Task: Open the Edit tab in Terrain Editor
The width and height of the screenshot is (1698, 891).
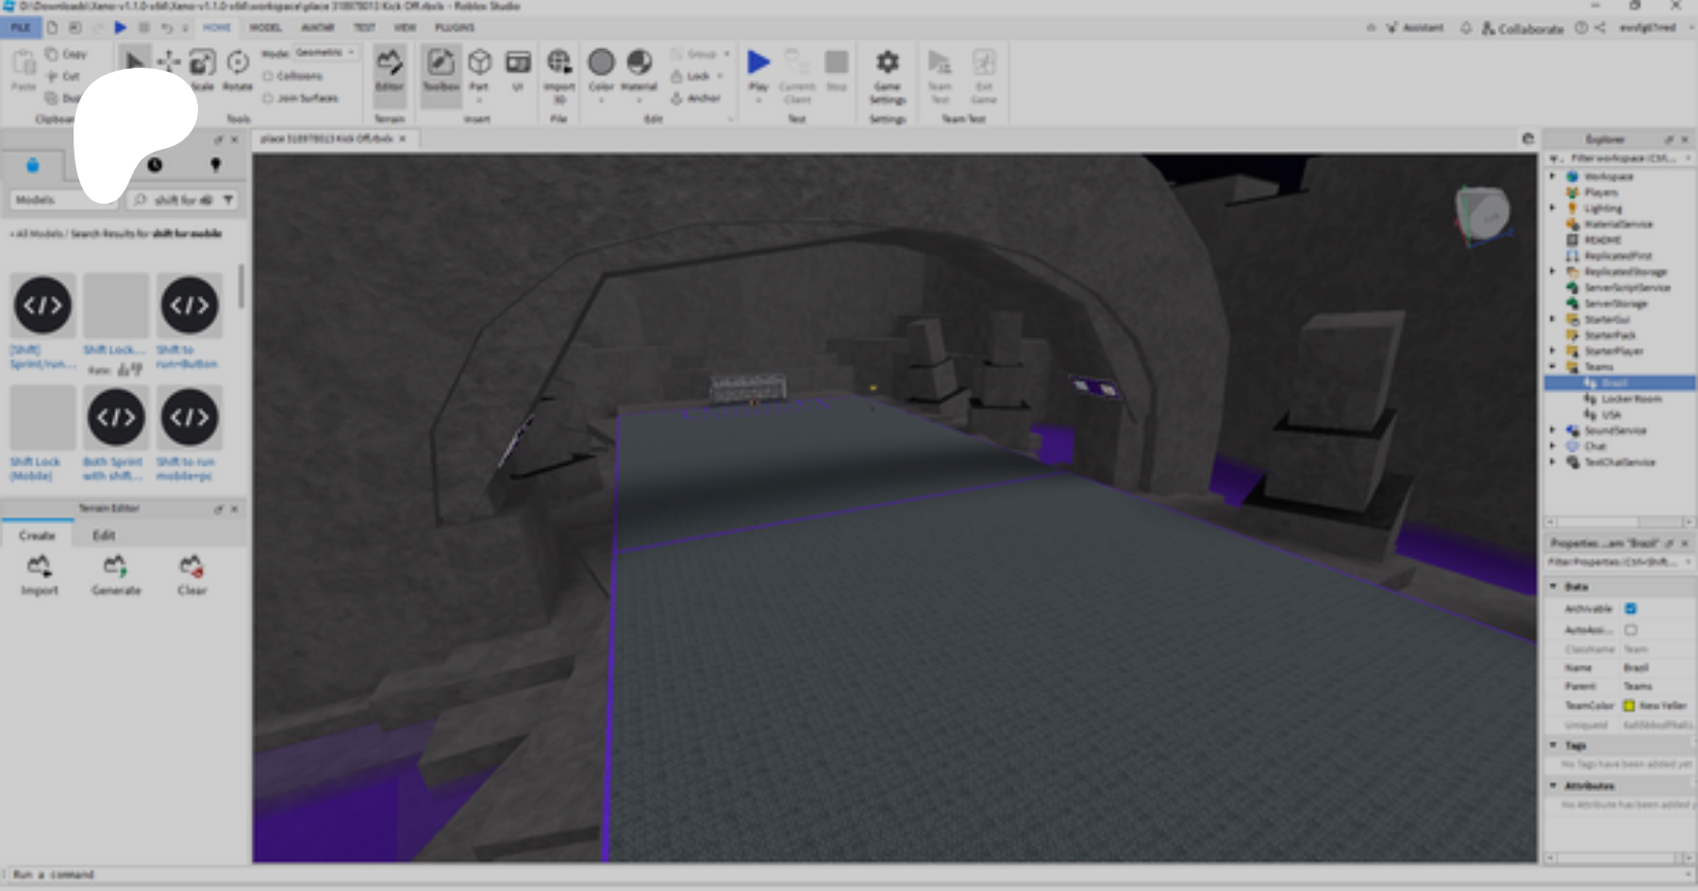Action: [x=104, y=536]
